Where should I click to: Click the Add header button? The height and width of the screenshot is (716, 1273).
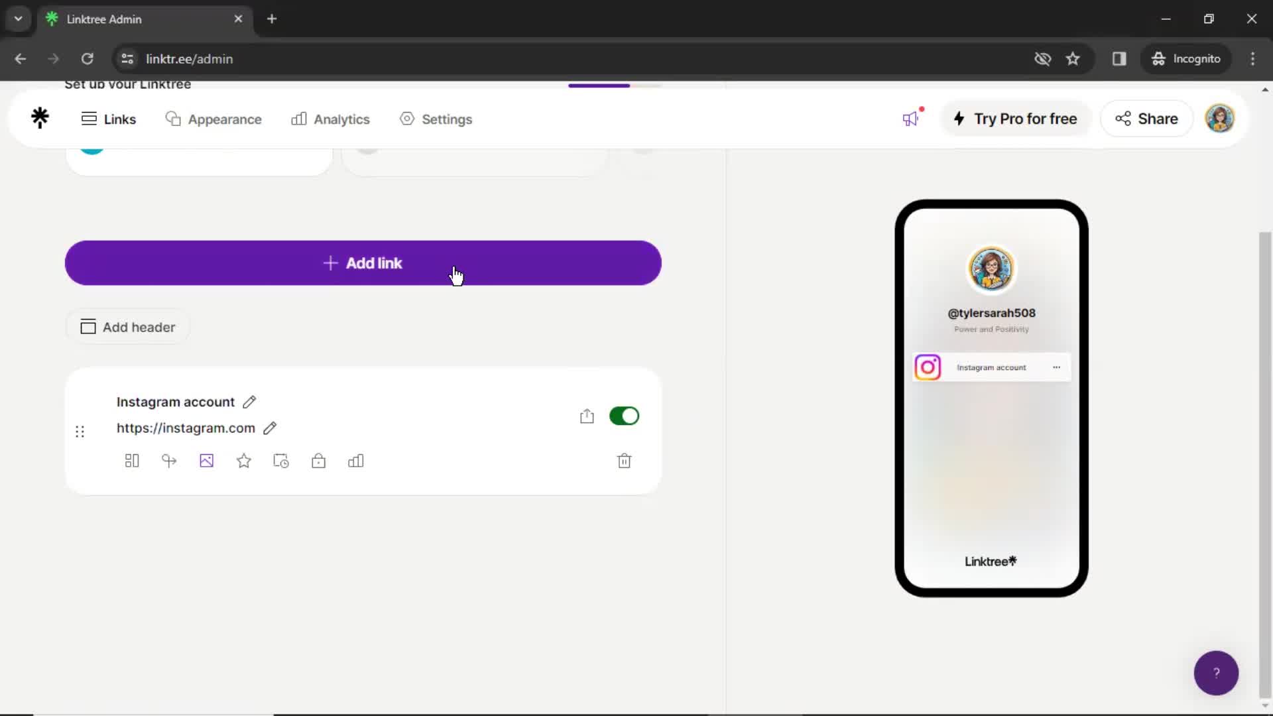tap(128, 327)
